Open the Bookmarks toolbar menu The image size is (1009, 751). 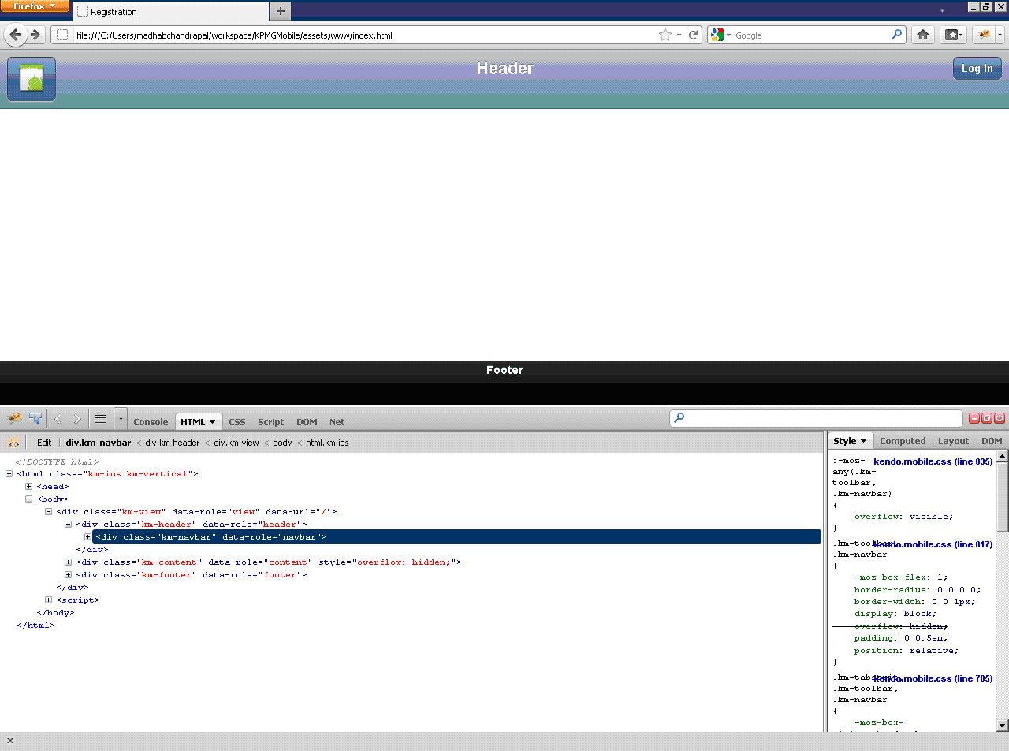(953, 35)
